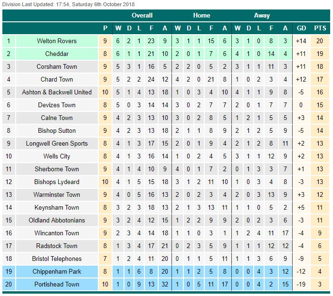Click Portishead Town in last row
The height and width of the screenshot is (296, 333).
coord(57,284)
